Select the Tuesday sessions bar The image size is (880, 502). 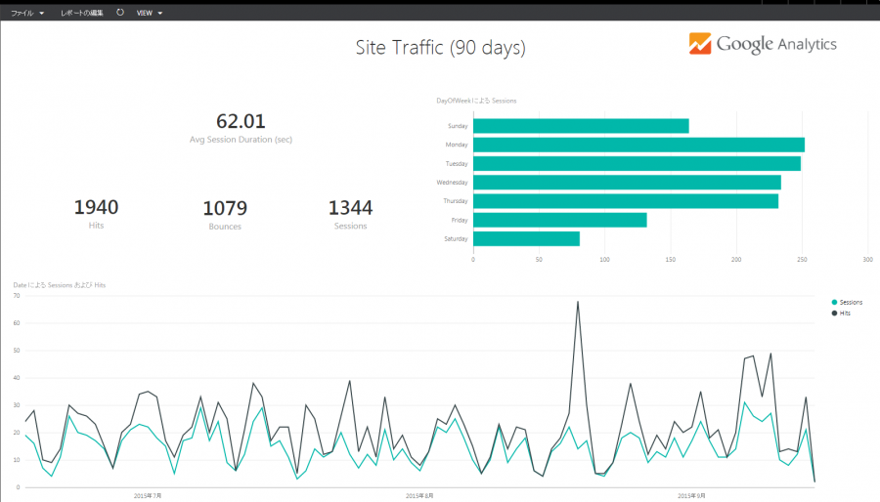click(636, 163)
